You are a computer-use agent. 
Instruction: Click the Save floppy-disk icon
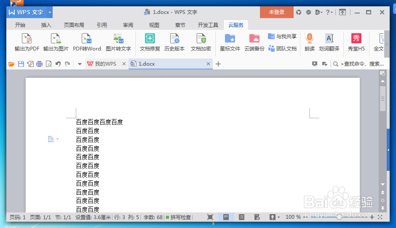pyautogui.click(x=21, y=64)
